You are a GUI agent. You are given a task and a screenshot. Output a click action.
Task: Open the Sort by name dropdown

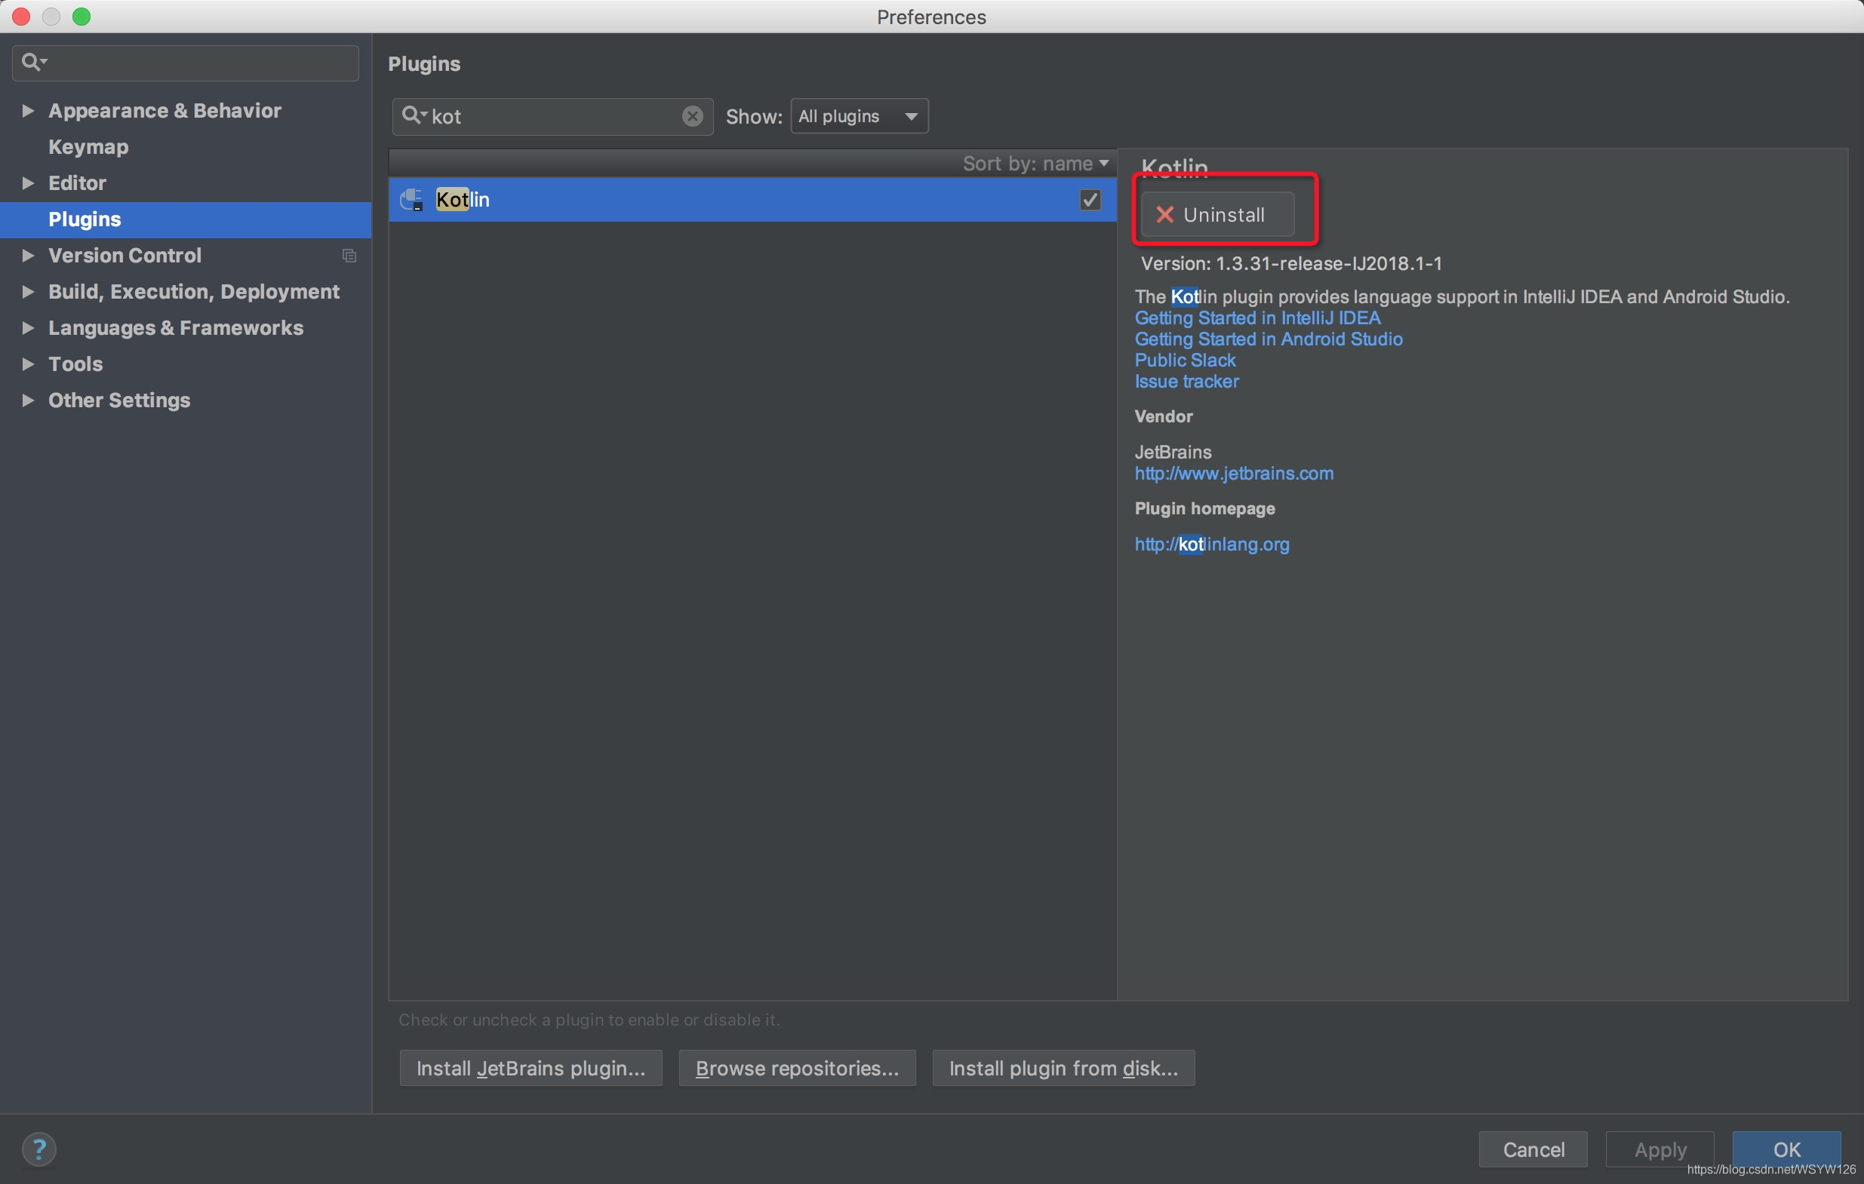coord(1035,163)
